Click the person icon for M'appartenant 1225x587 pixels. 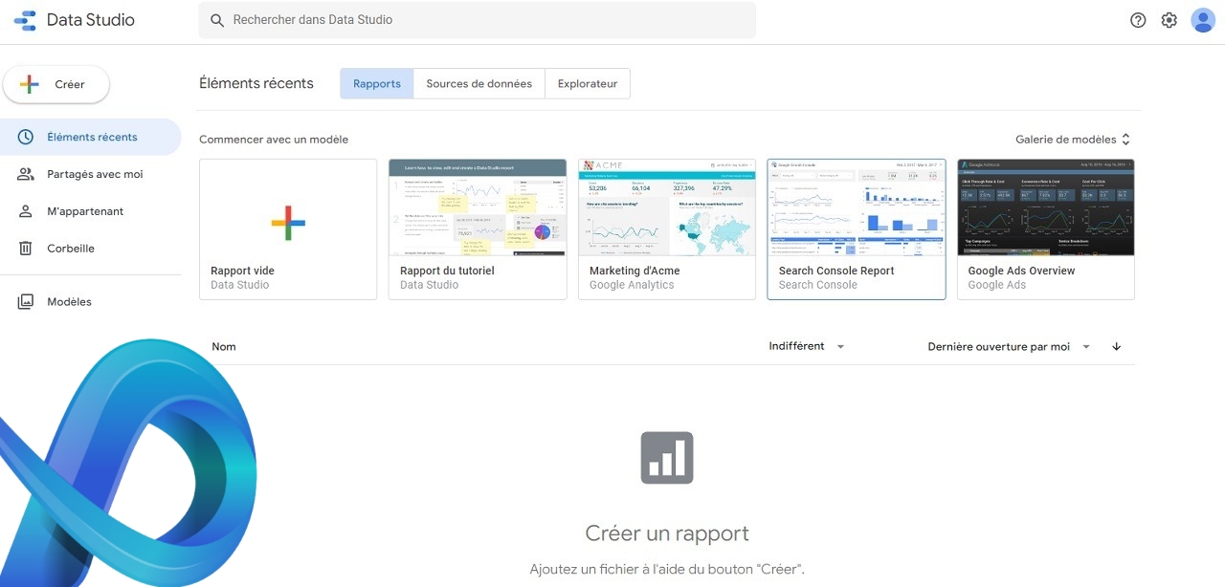click(26, 211)
